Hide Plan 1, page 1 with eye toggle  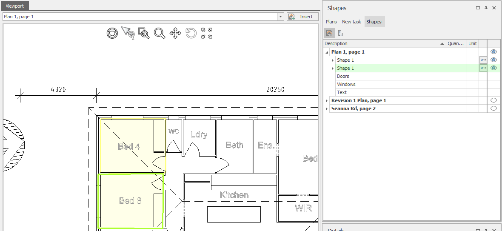[x=493, y=52]
